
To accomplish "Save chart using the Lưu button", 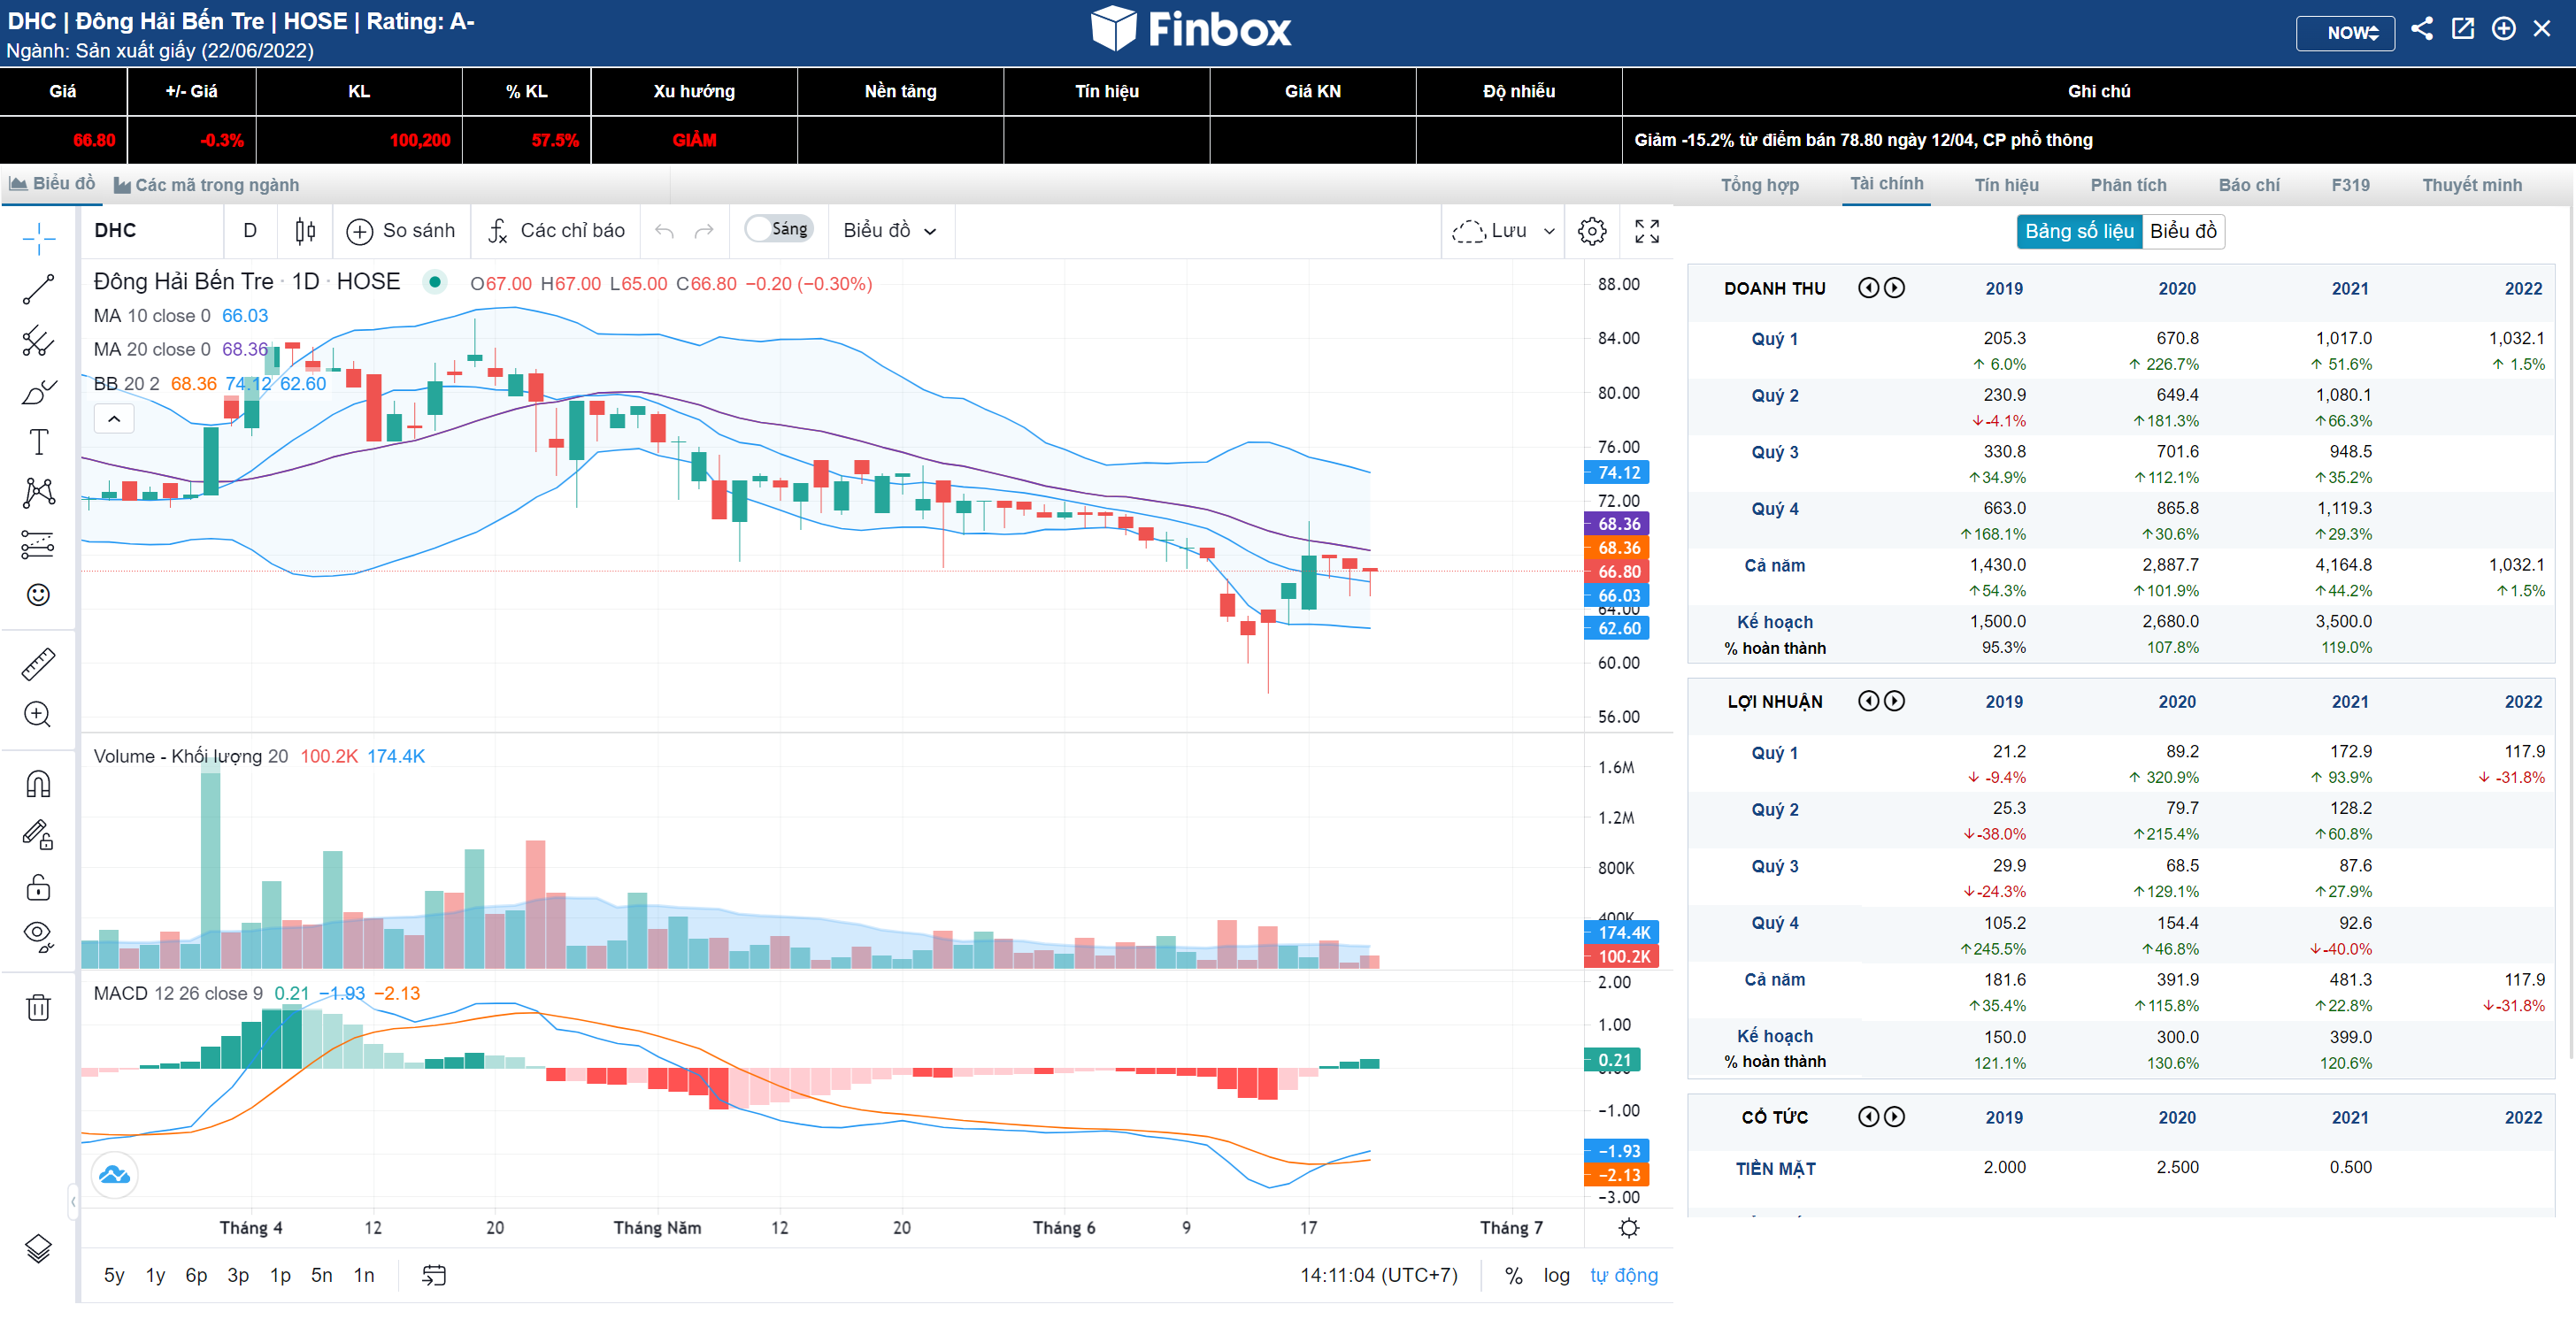I will click(x=1489, y=231).
